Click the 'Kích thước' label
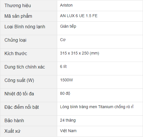Viewport: 143px width, 137px height. (16, 53)
